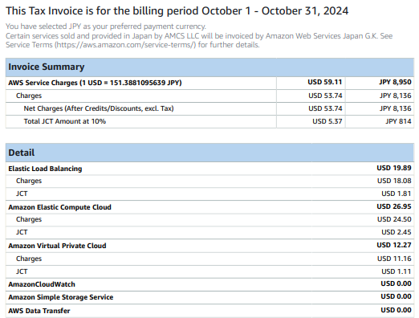The width and height of the screenshot is (419, 318).
Task: Click the JPY 814 tax amount
Action: [x=398, y=121]
